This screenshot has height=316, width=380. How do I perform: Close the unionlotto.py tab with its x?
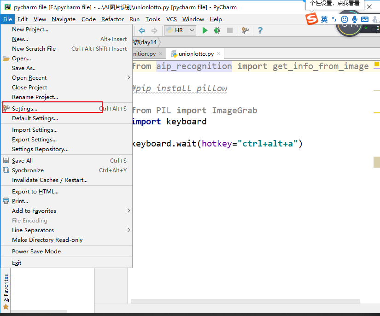pos(219,53)
